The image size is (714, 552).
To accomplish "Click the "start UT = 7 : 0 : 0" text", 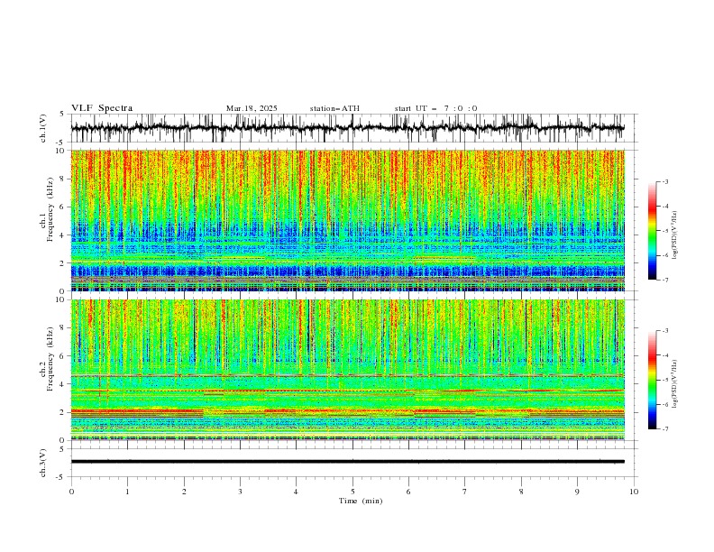I will pos(435,108).
